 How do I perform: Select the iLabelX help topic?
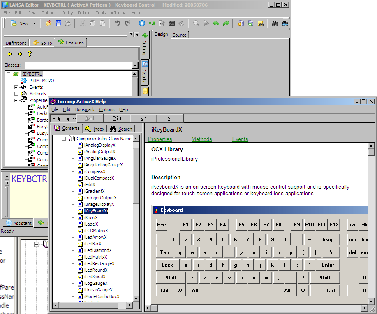tap(91, 224)
